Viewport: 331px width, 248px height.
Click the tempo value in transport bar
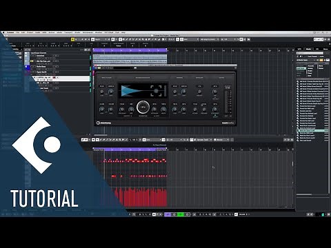pos(243,214)
